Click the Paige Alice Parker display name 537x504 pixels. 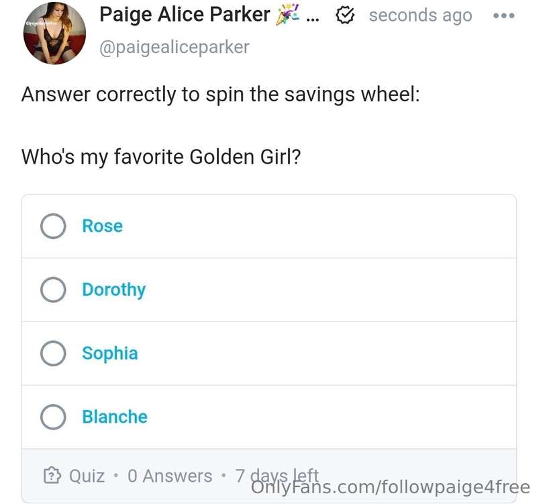pos(185,15)
